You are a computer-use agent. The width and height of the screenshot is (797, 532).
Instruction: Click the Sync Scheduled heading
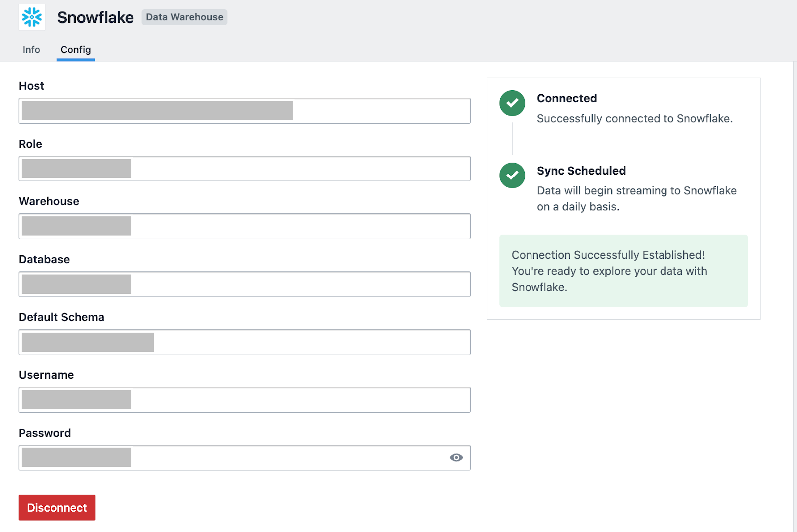[x=581, y=171]
